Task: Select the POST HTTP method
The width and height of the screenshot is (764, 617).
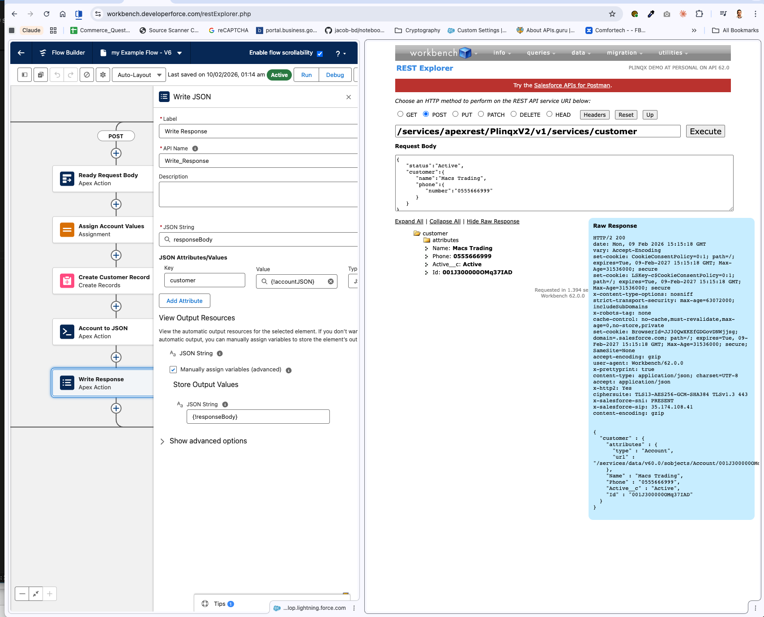Action: click(x=426, y=114)
